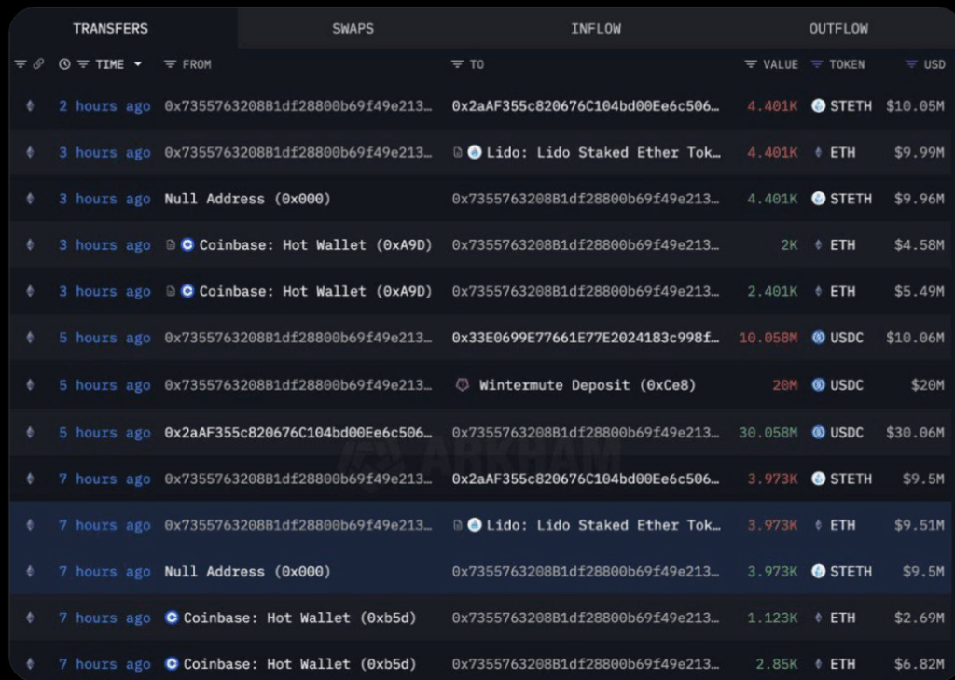Select the OUTFLOW tab
The width and height of the screenshot is (955, 680).
point(838,29)
